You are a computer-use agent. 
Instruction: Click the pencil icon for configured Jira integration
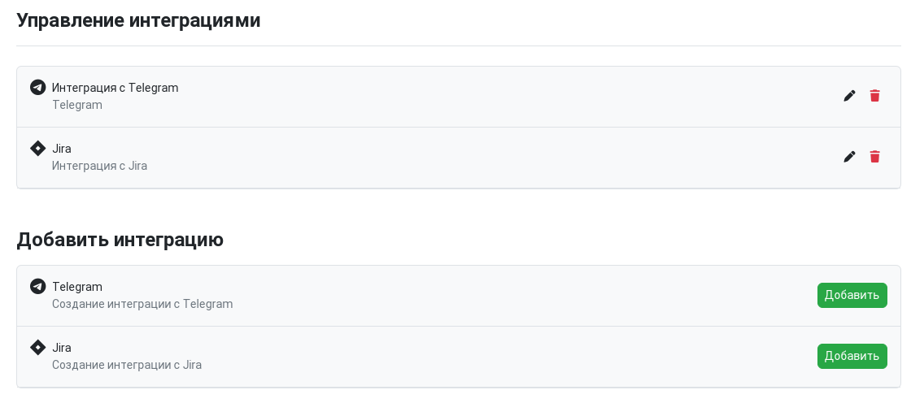(x=849, y=157)
